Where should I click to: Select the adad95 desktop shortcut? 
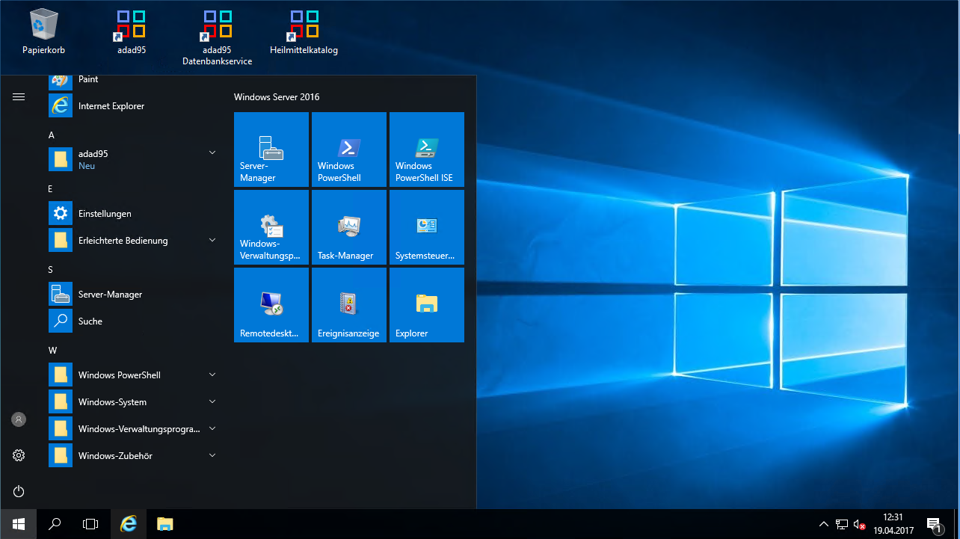(132, 31)
